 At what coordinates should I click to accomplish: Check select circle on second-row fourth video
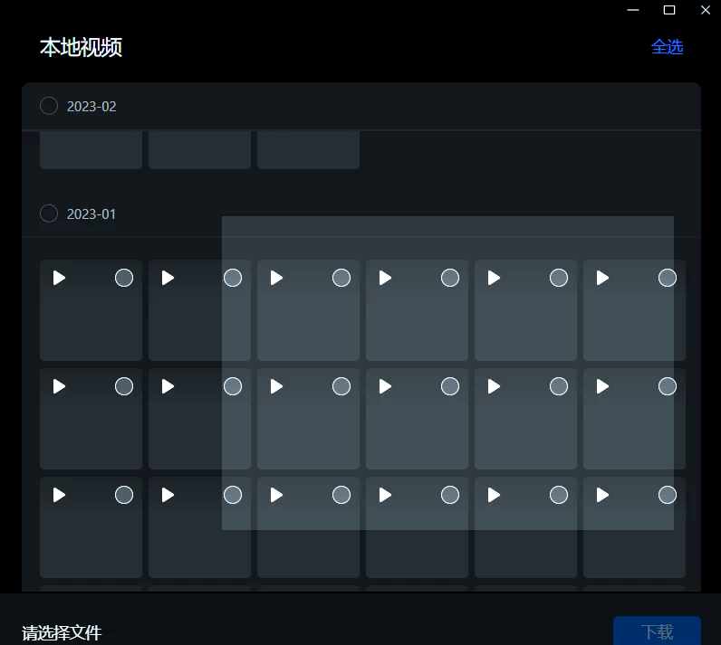pos(450,386)
